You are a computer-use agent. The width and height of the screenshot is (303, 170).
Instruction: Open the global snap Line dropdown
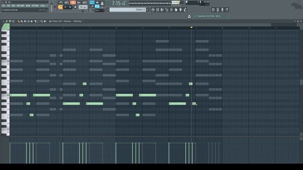click(99, 10)
